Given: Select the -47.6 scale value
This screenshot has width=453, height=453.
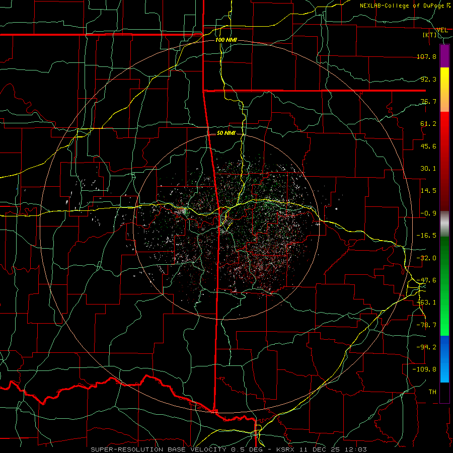Looking at the screenshot, I should (x=426, y=280).
